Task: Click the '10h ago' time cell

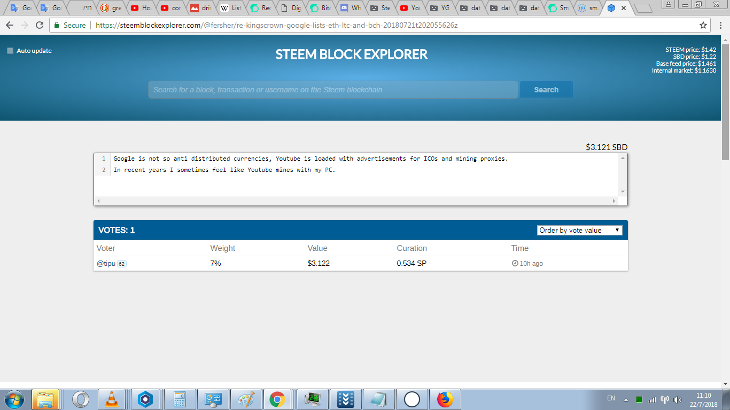Action: click(527, 264)
